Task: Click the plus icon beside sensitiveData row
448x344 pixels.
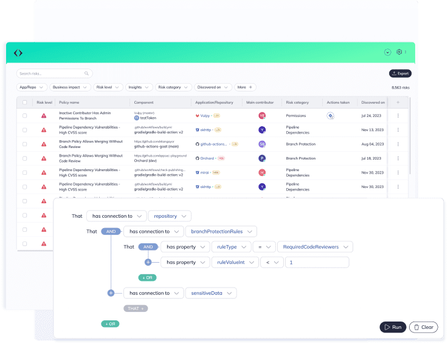Action: pyautogui.click(x=111, y=293)
